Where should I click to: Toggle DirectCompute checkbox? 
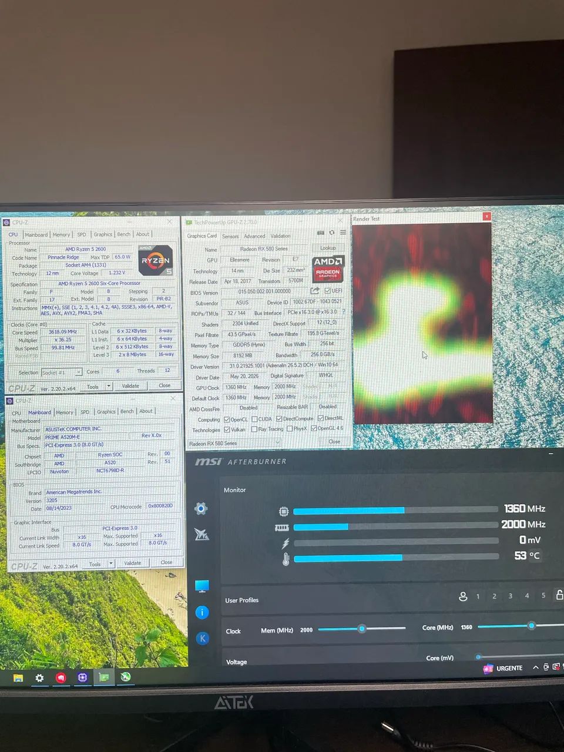click(279, 419)
